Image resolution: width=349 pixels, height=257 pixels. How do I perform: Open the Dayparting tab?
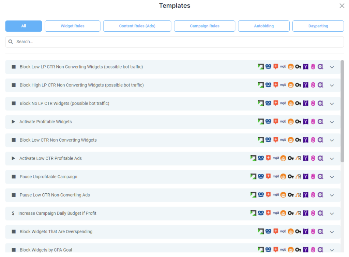coord(318,26)
